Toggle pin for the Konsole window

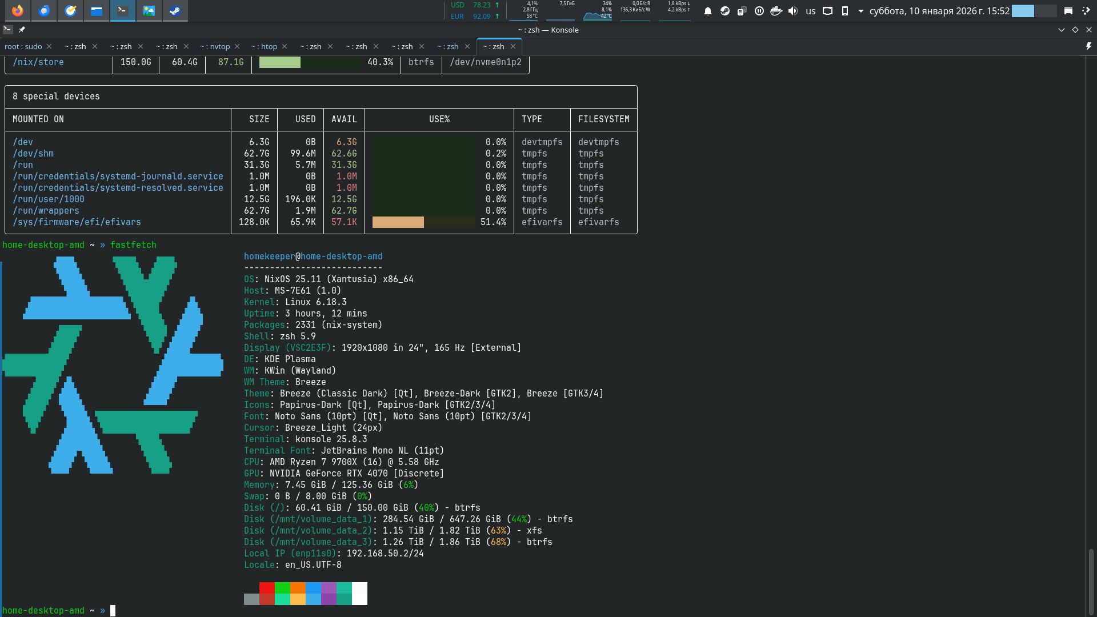click(22, 30)
